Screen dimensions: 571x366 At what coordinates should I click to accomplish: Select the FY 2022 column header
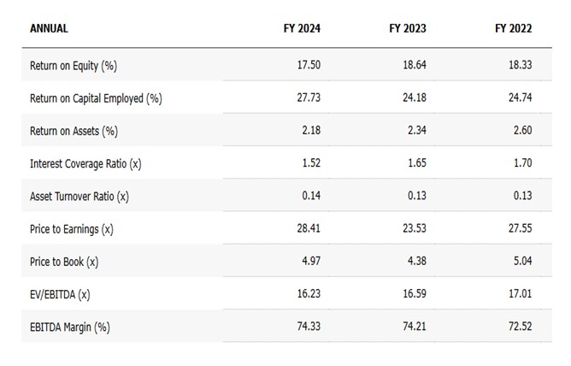(513, 28)
